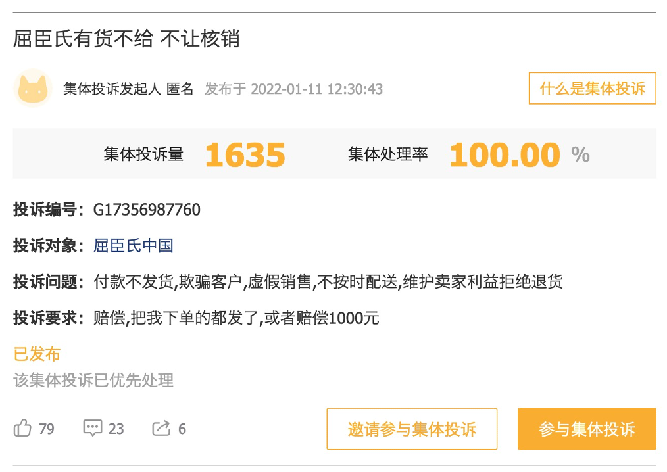Screen dimensions: 667x472
Task: Click the 已发布 status label
Action: point(37,354)
